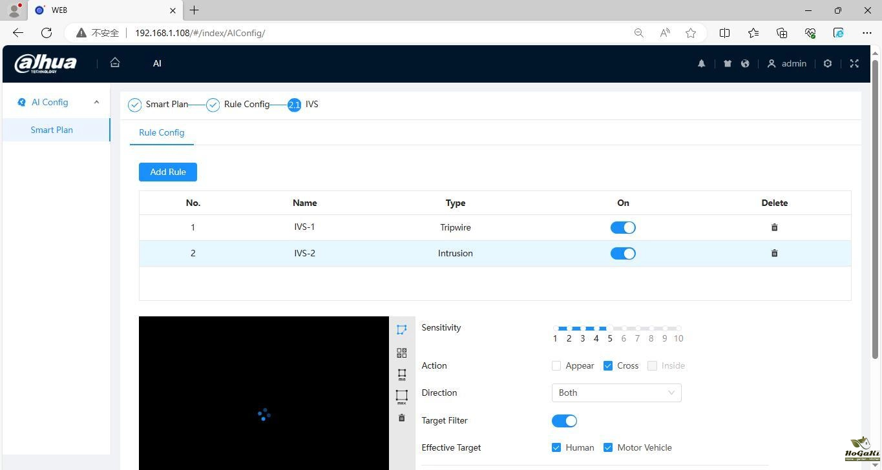The width and height of the screenshot is (882, 470).
Task: Check the Appear action checkbox
Action: click(x=556, y=365)
